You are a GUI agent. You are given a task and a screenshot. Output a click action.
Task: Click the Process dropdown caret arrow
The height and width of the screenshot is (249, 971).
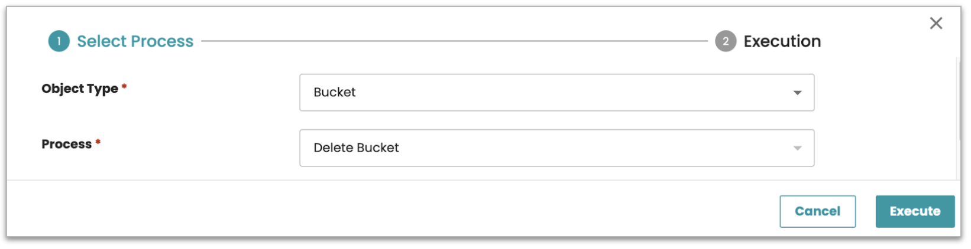797,148
